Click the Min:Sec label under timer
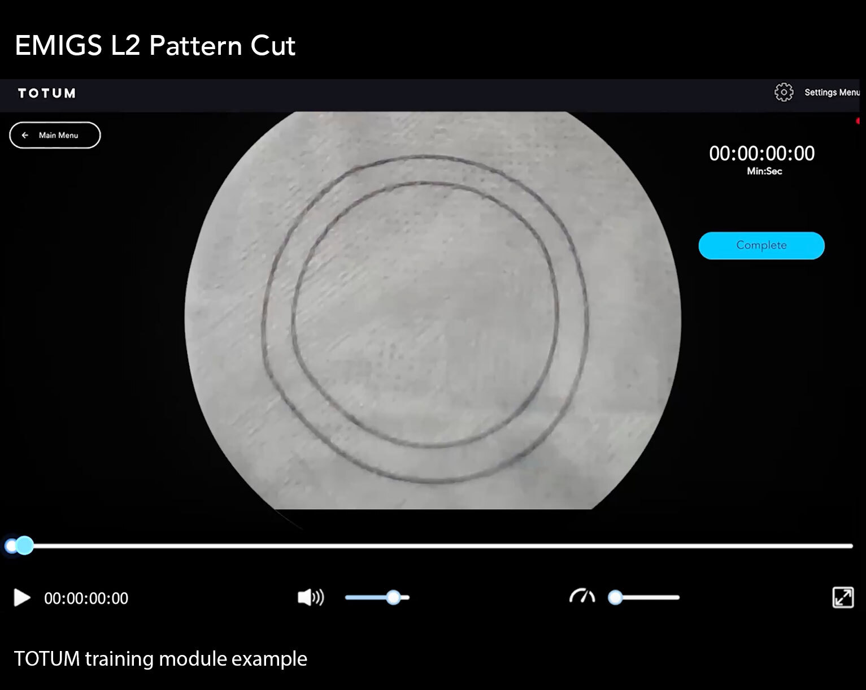This screenshot has height=690, width=866. pyautogui.click(x=764, y=171)
